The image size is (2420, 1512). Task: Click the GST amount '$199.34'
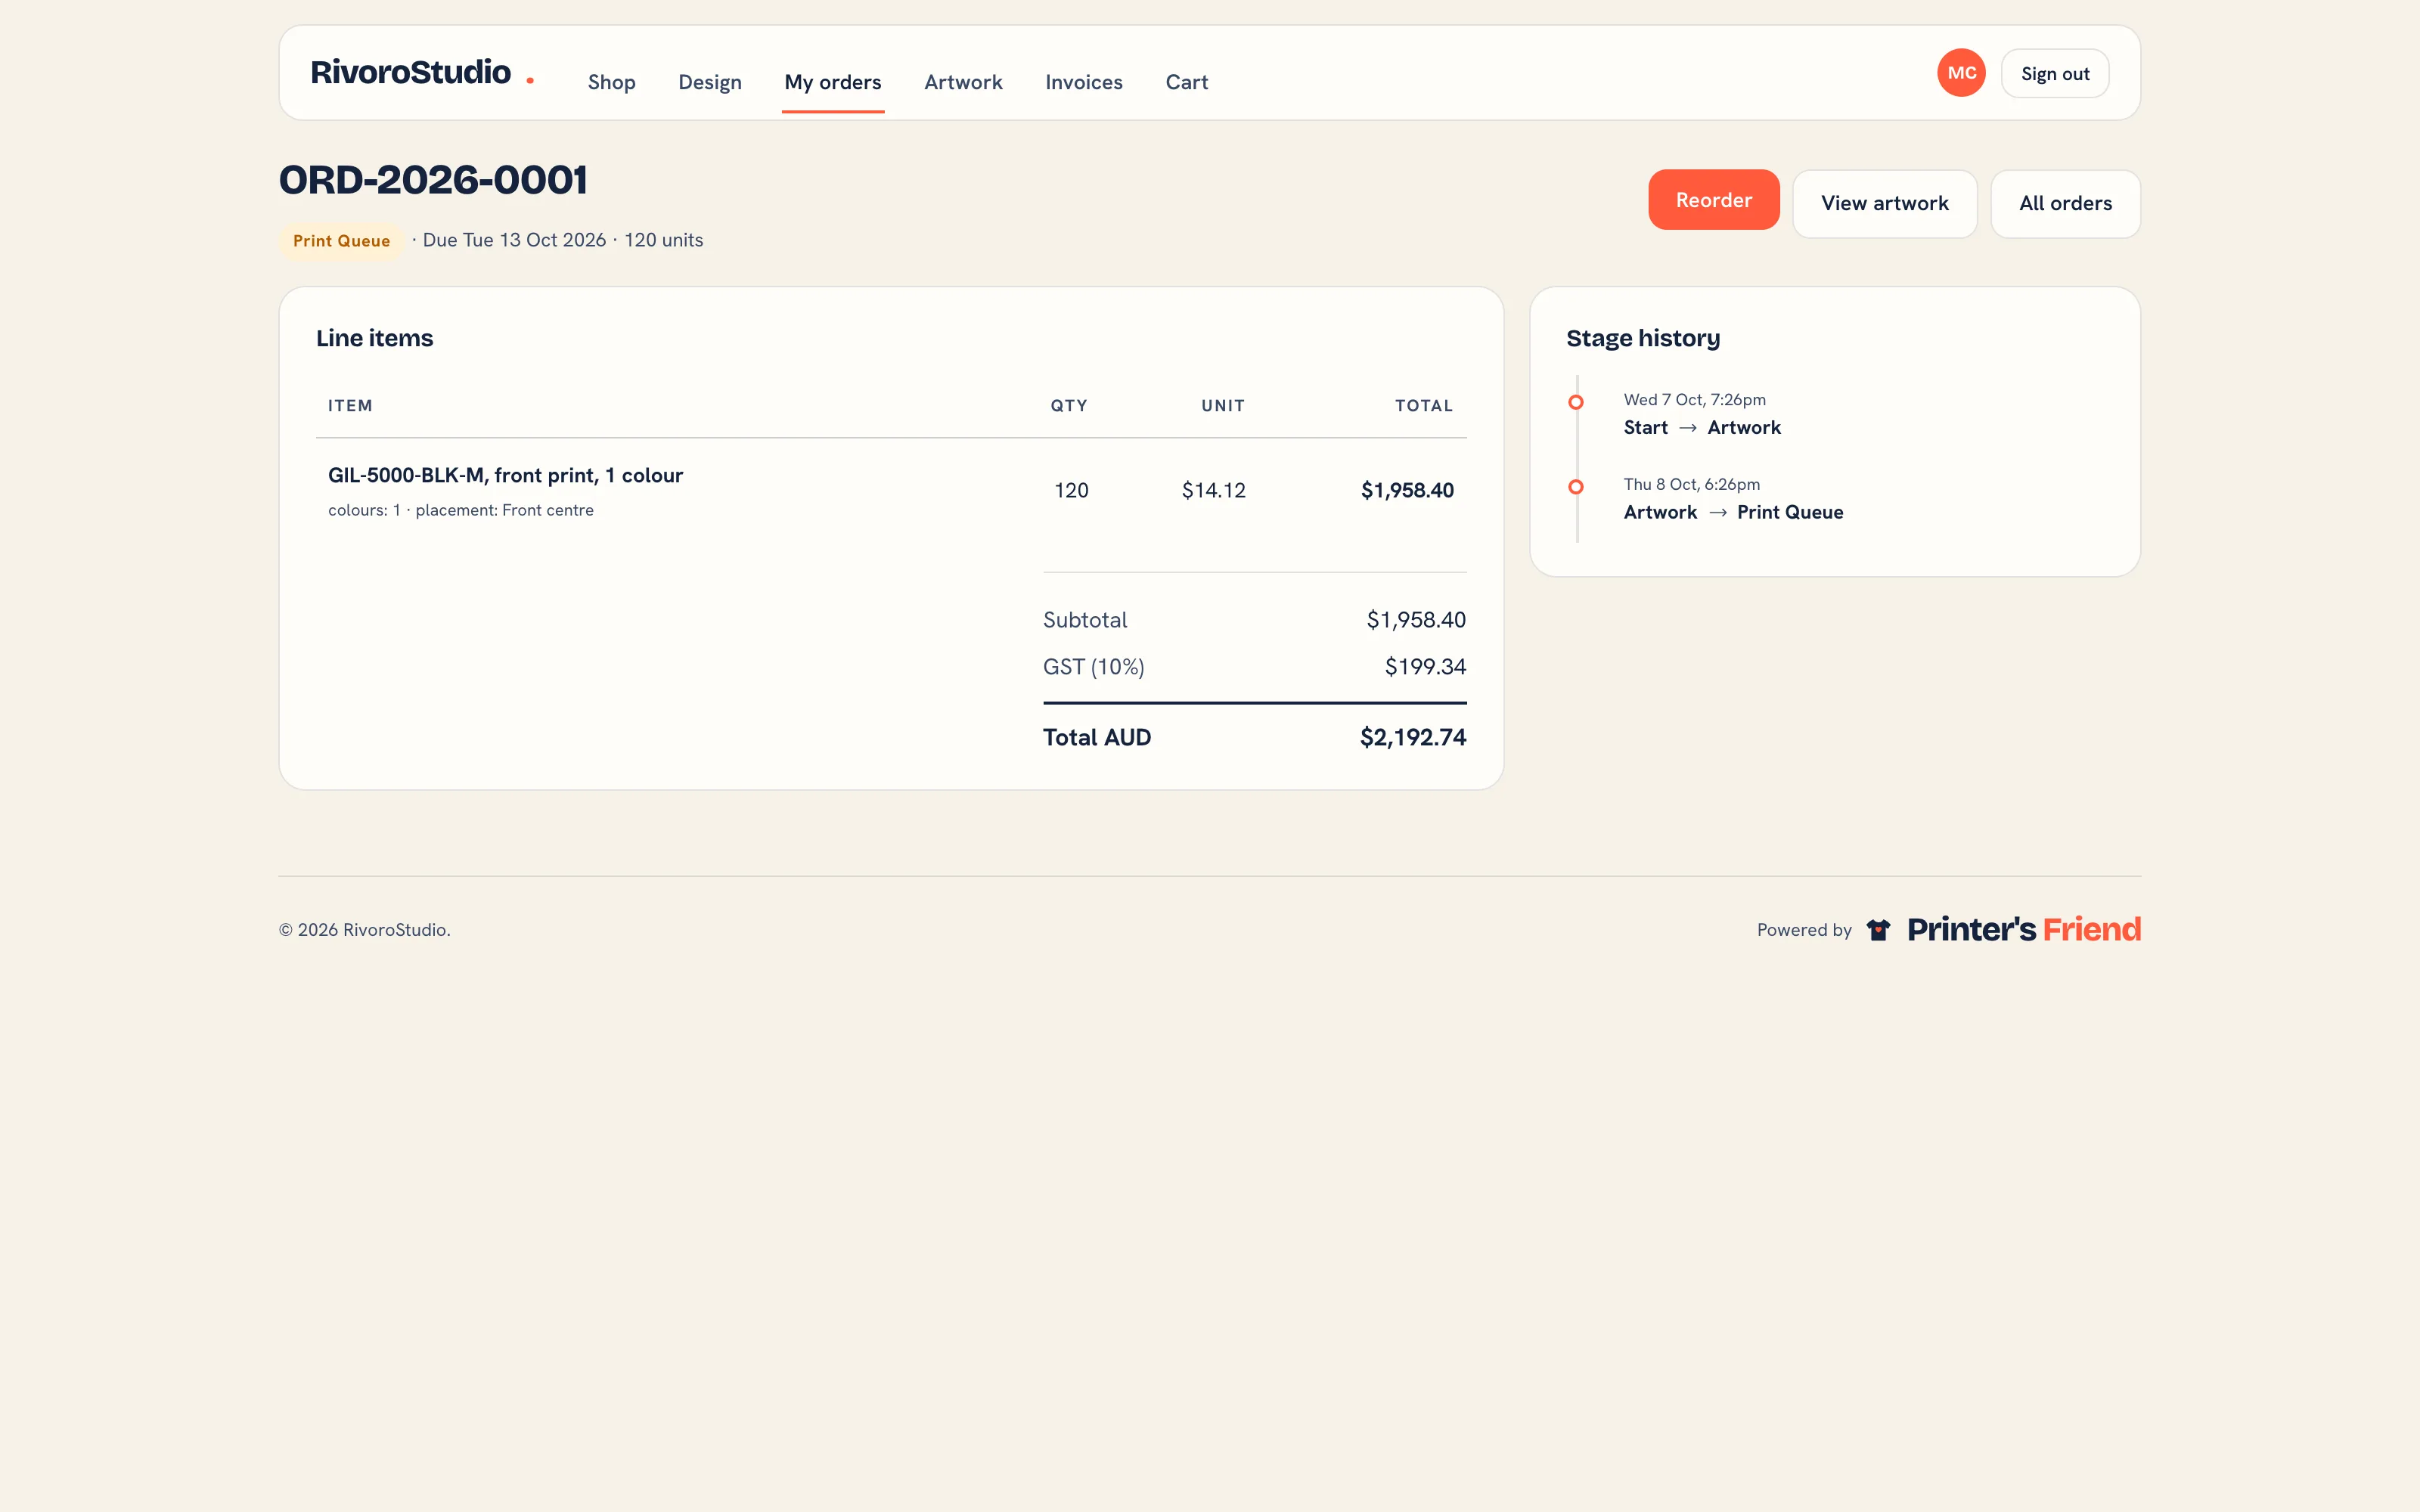coord(1425,667)
